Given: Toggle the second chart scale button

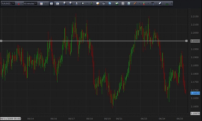Looking at the screenshot, I should [58, 4].
